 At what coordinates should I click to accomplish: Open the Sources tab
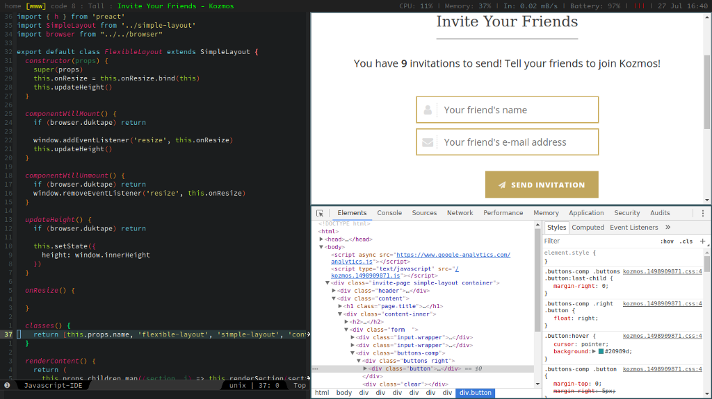coord(424,212)
